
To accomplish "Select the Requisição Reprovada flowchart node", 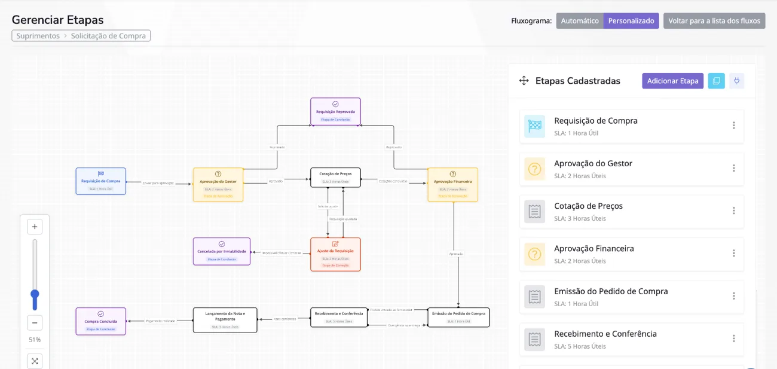I will 335,111.
